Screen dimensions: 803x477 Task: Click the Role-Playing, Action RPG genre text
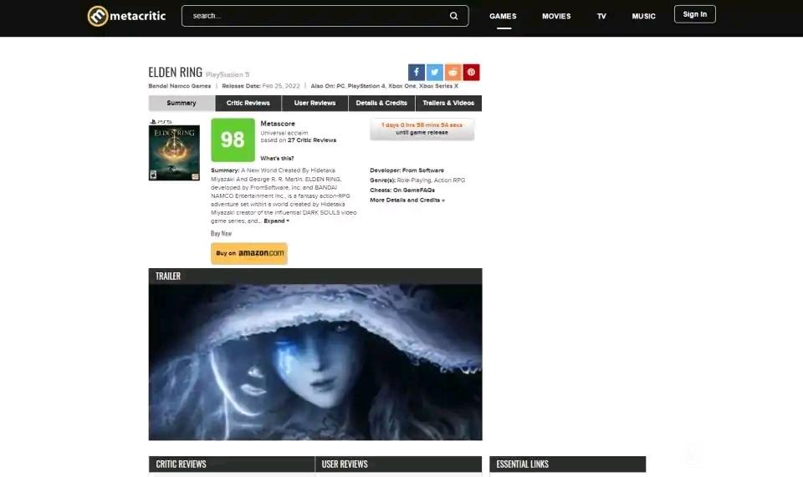tap(432, 180)
